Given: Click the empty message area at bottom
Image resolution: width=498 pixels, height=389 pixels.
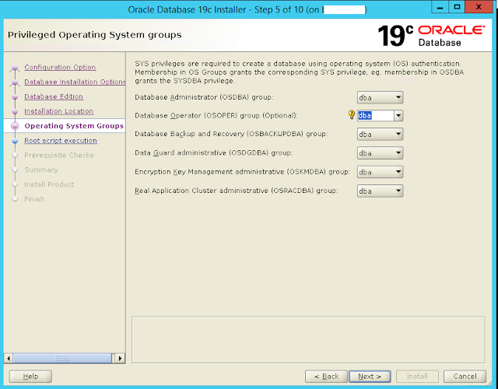Looking at the screenshot, I should (x=308, y=339).
